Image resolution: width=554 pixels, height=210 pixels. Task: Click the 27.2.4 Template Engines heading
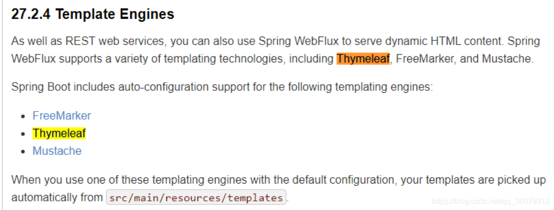[93, 14]
